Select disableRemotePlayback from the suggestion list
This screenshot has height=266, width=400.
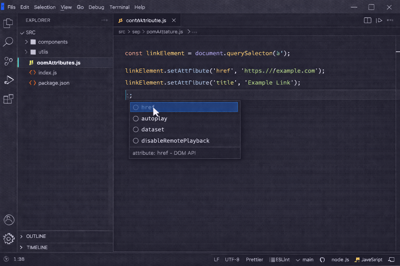click(175, 141)
